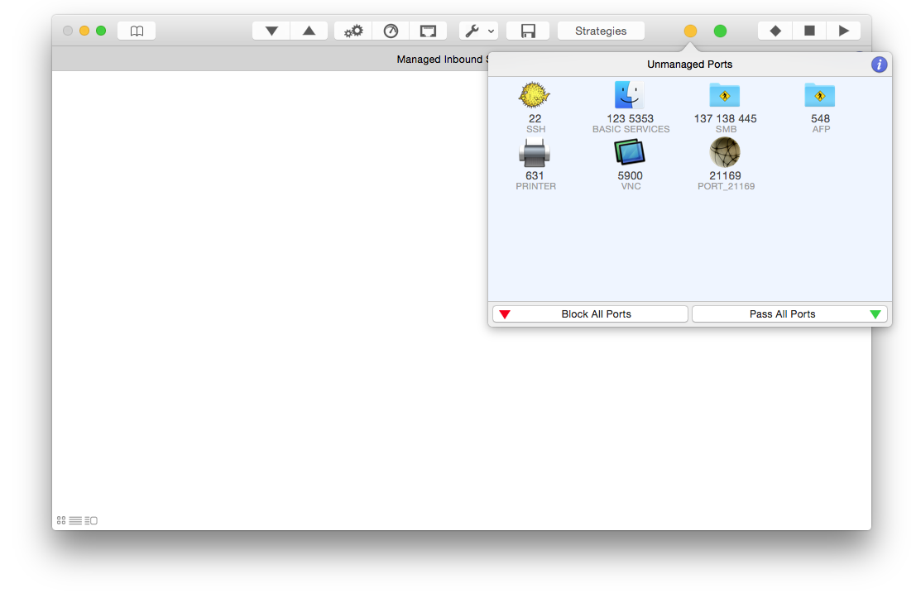Viewport: 916px width, 598px height.
Task: Click Block All Ports button
Action: click(590, 314)
